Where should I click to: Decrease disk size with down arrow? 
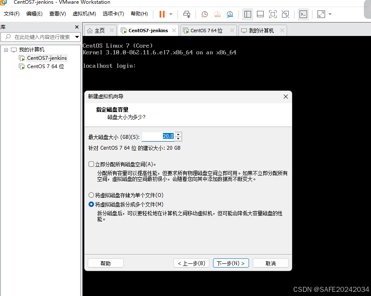tap(178, 139)
